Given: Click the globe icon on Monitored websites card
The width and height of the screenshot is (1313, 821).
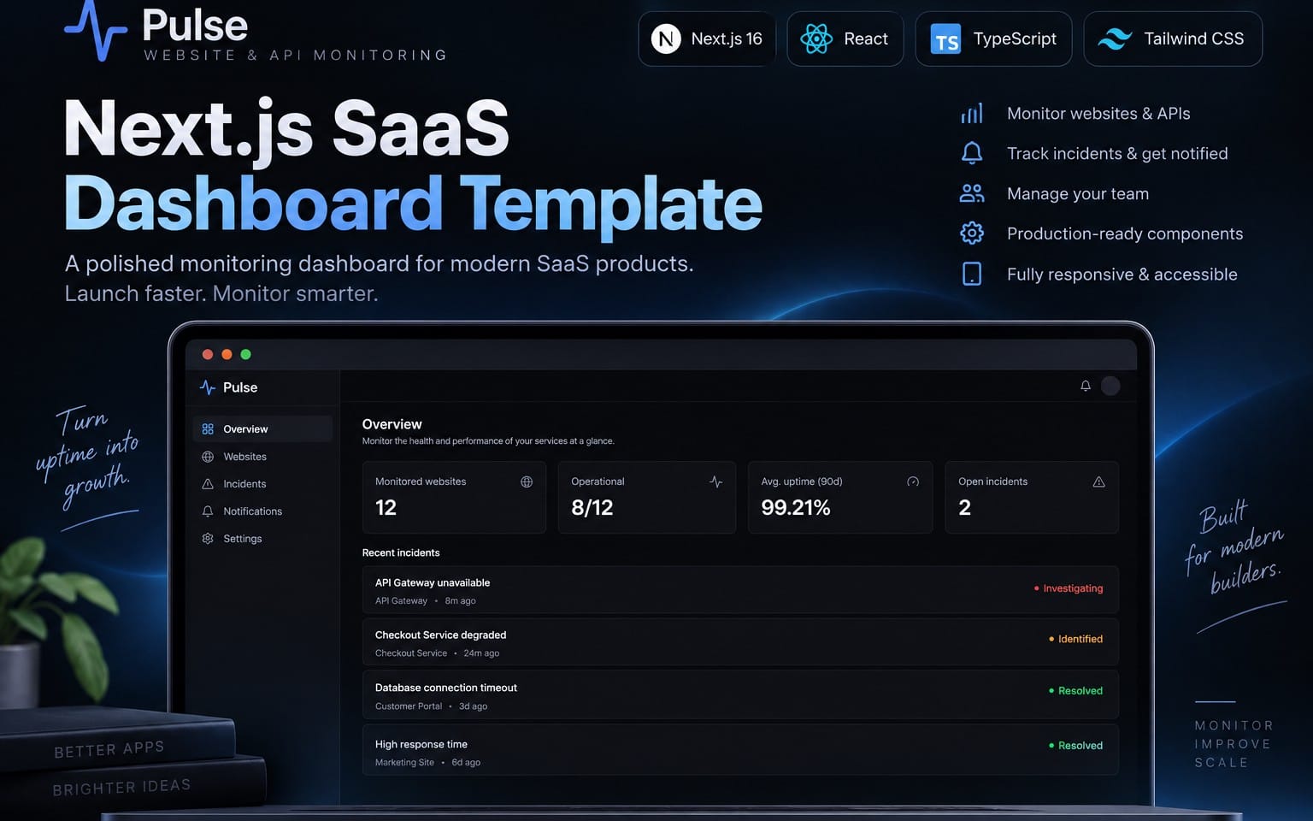Looking at the screenshot, I should coord(527,482).
